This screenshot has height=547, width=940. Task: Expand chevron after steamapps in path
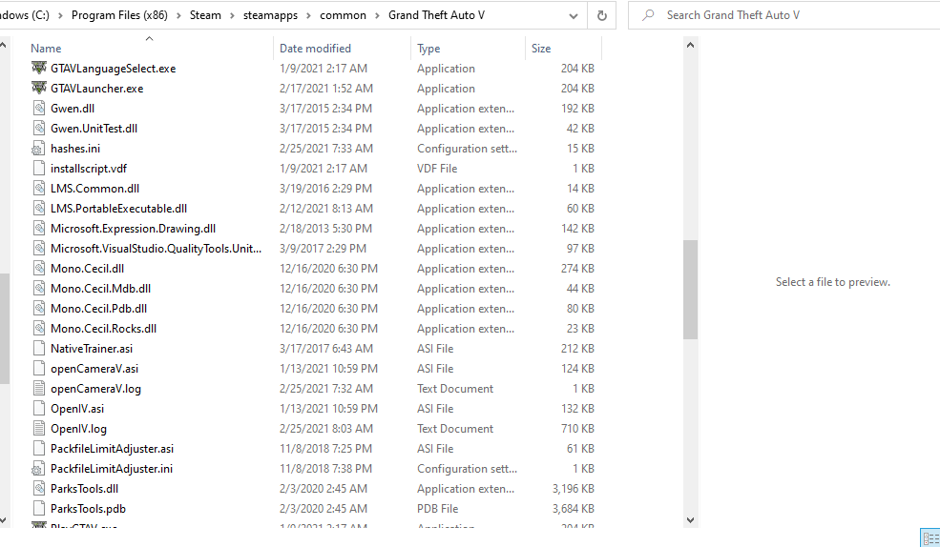pyautogui.click(x=308, y=15)
